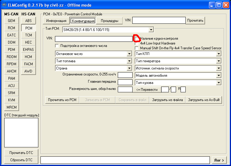Image resolution: width=231 pixels, height=166 pixels.
Task: Switch to the Информация tab
Action: point(56,21)
